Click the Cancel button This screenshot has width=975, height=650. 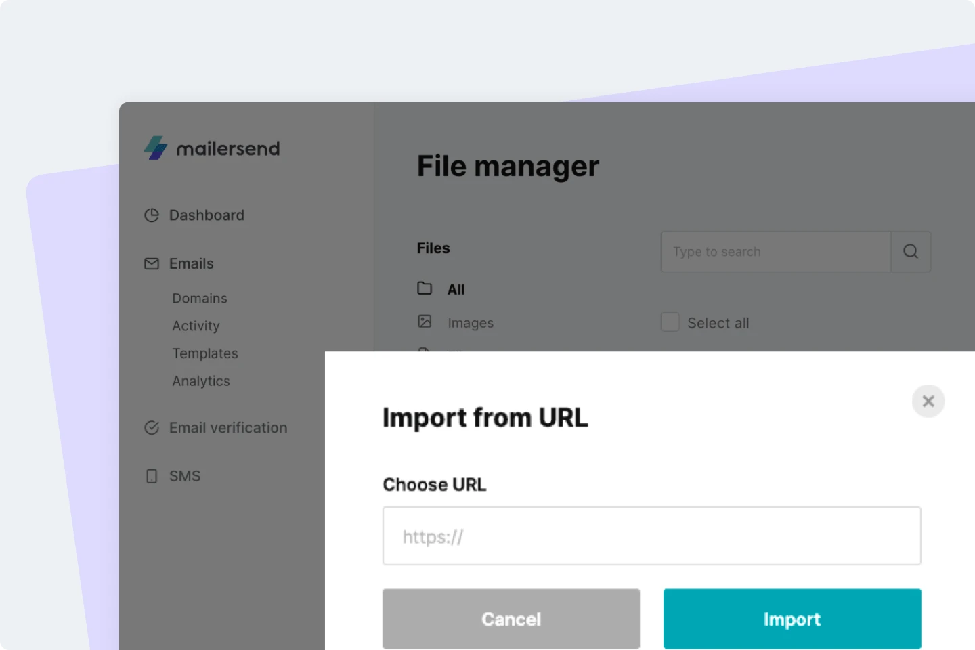click(511, 619)
